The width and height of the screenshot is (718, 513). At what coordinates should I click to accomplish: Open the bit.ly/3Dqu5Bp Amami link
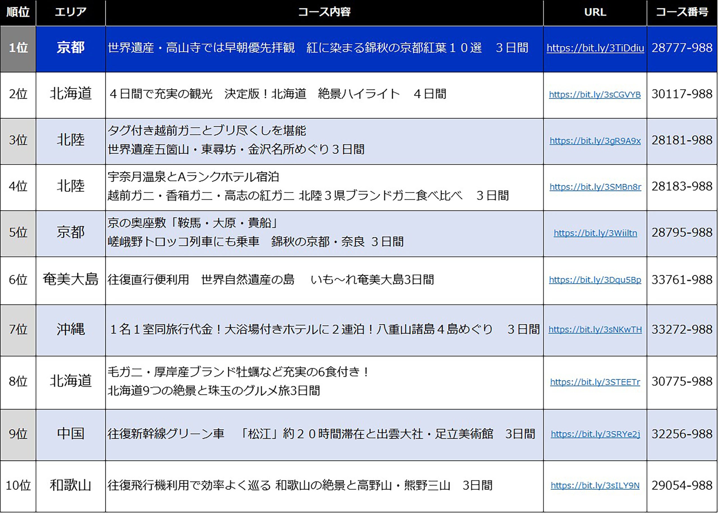click(x=595, y=280)
